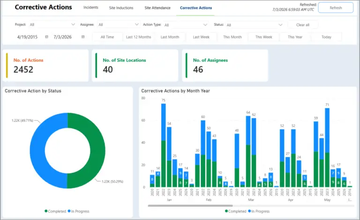This screenshot has width=360, height=220.
Task: Click the 2452 actions count value
Action: (x=23, y=69)
